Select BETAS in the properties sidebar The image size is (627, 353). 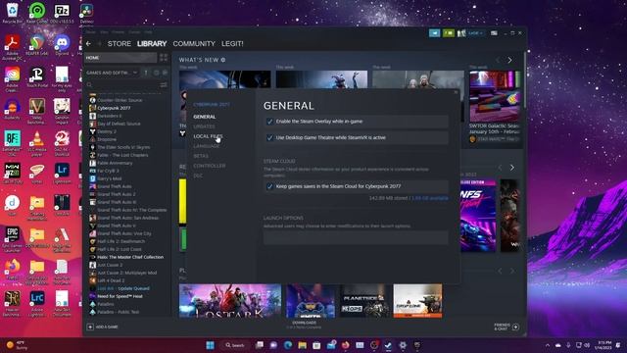(x=201, y=156)
